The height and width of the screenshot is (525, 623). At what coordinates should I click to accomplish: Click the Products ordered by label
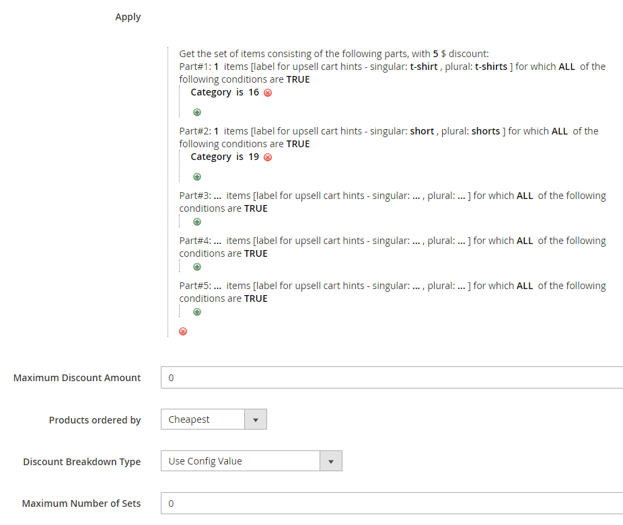tap(95, 420)
